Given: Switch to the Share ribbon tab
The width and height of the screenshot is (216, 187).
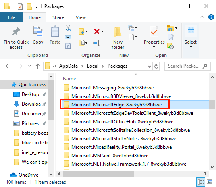Looking at the screenshot, I should 58,17.
